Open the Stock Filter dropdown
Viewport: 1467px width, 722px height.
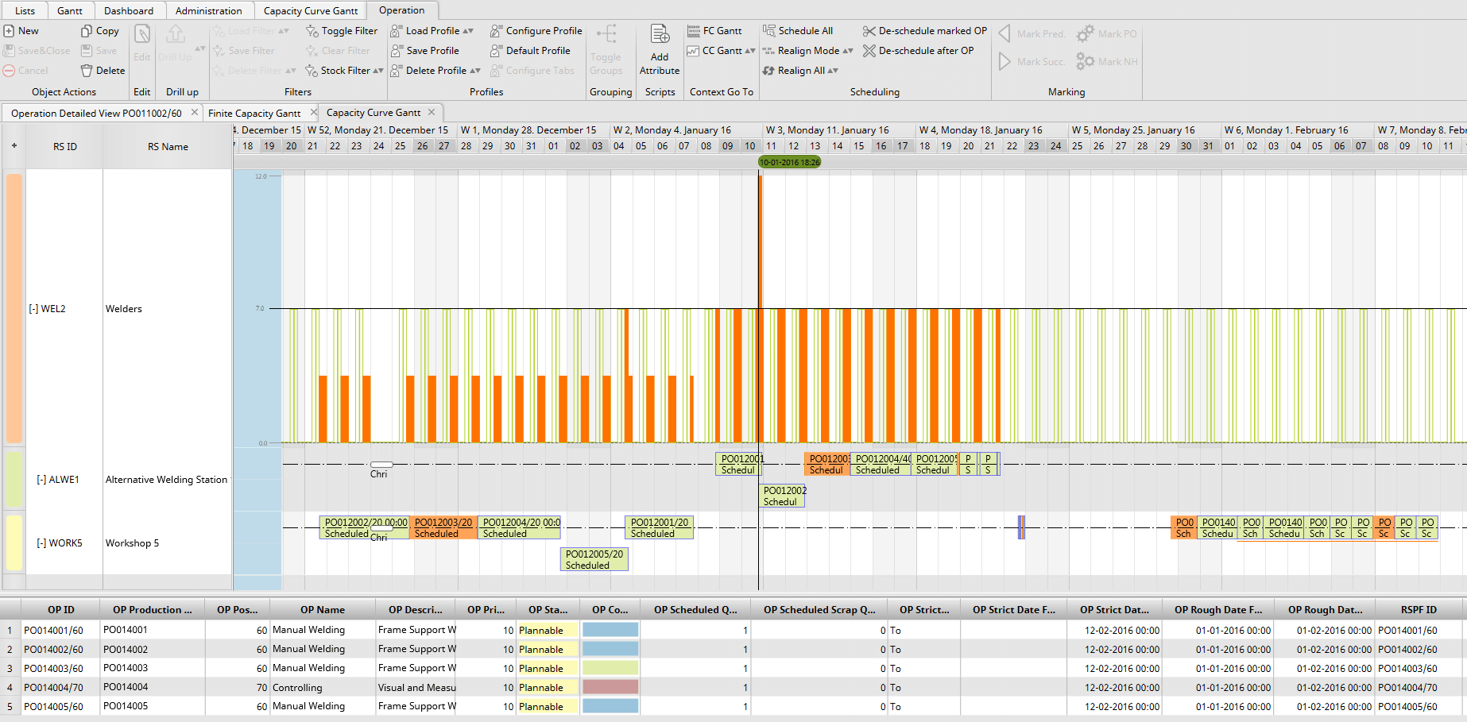[378, 71]
